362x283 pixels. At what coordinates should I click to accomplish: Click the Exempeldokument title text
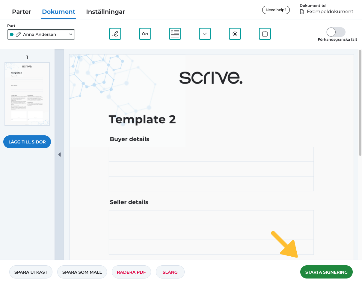click(330, 12)
